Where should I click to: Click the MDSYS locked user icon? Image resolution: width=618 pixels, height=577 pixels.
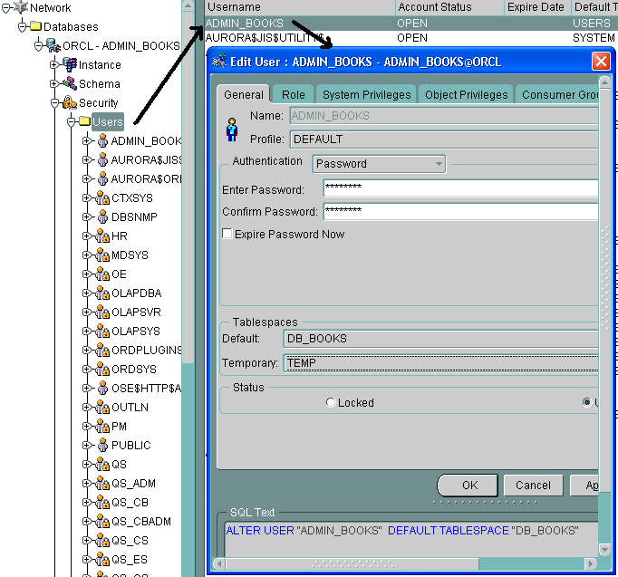click(x=102, y=255)
